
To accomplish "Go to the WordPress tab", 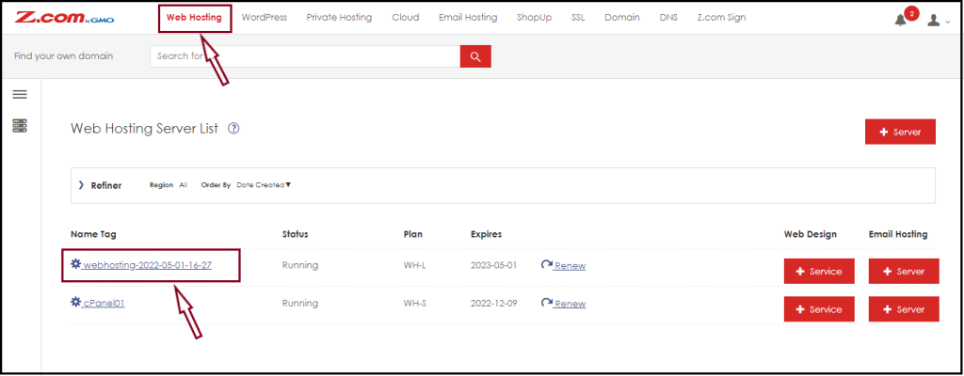I will (264, 18).
